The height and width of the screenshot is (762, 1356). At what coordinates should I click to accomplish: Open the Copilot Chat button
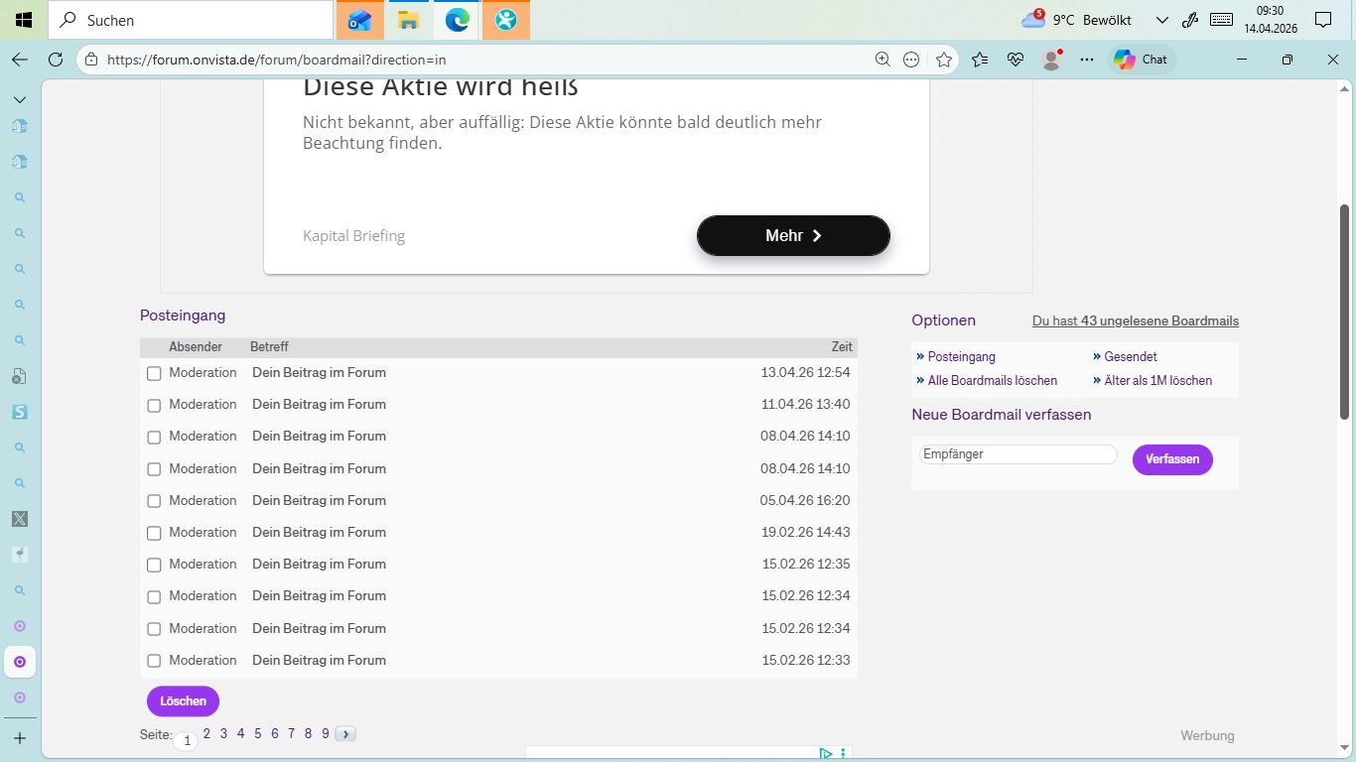[x=1142, y=60]
